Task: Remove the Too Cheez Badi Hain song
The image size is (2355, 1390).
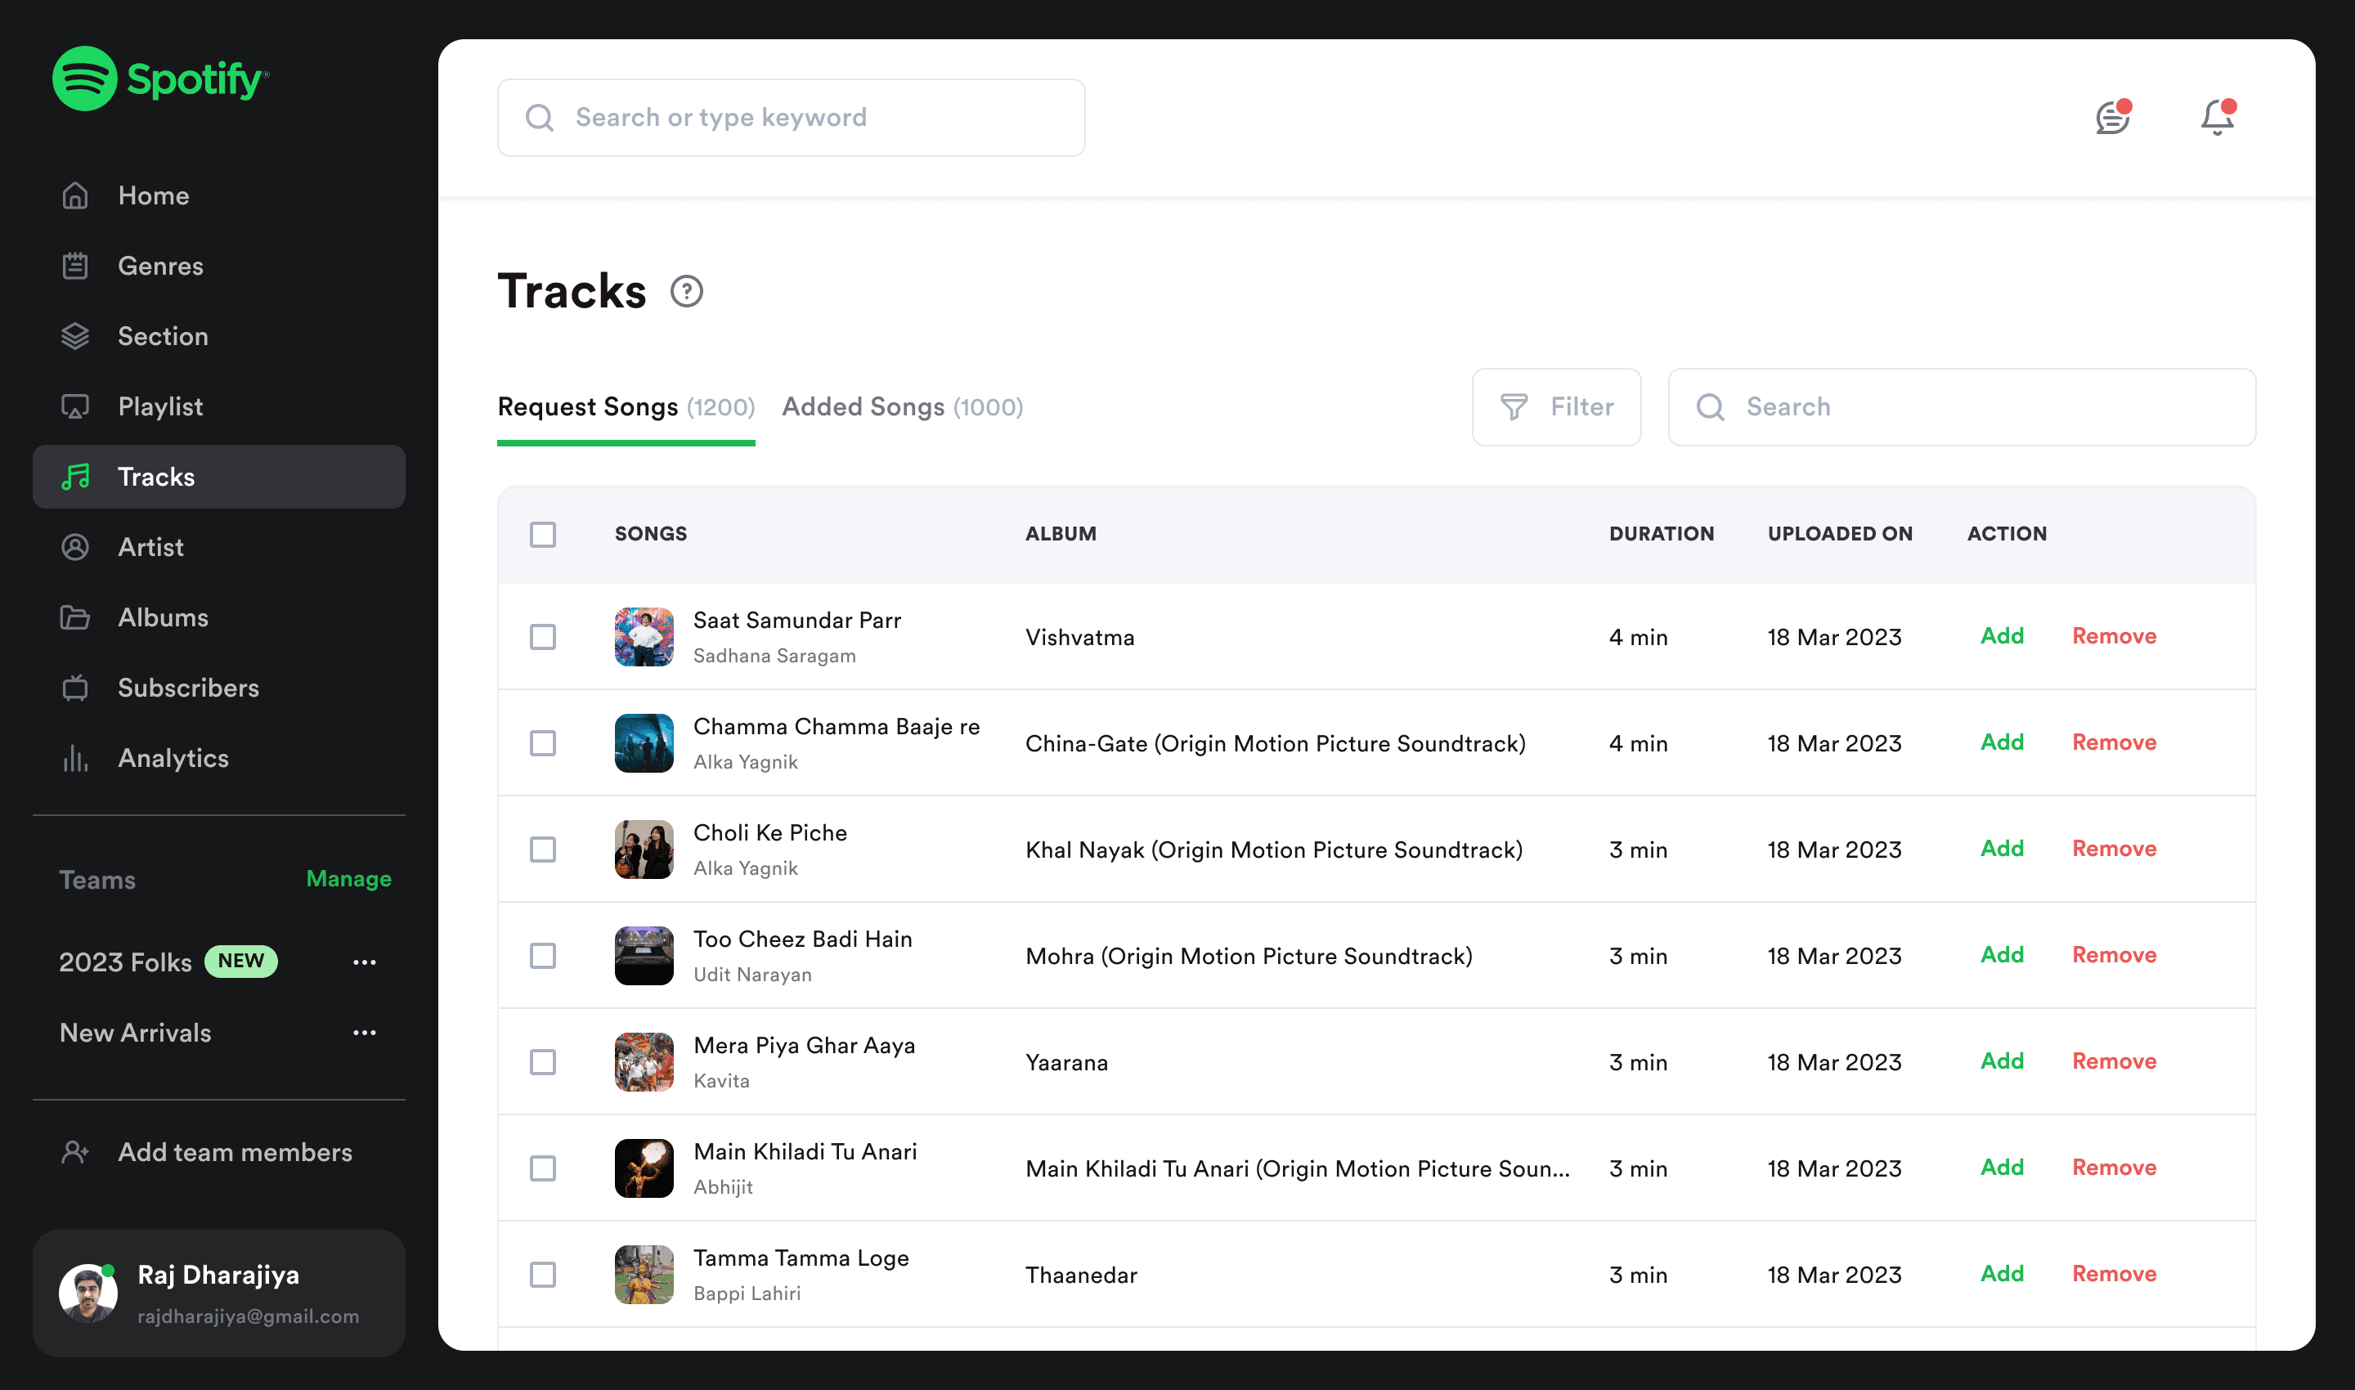Action: tap(2115, 955)
